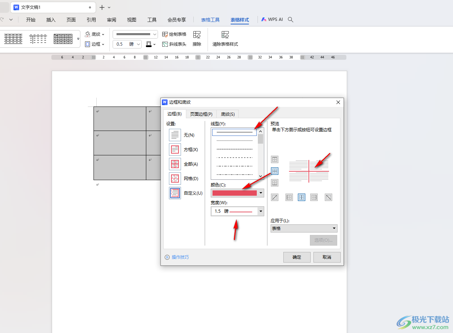Toggle the inner vertical border preview button
The width and height of the screenshot is (453, 333).
coord(301,197)
